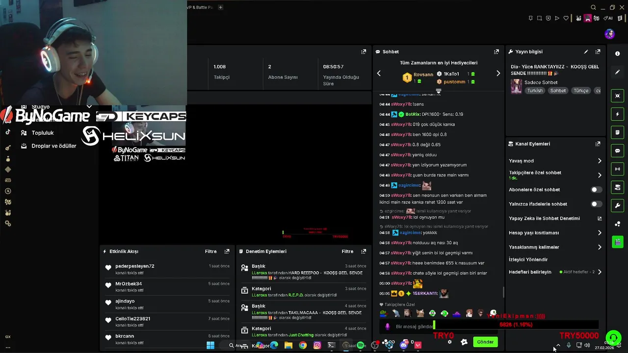This screenshot has width=628, height=353.
Task: Open Windows Start menu
Action: click(x=210, y=345)
